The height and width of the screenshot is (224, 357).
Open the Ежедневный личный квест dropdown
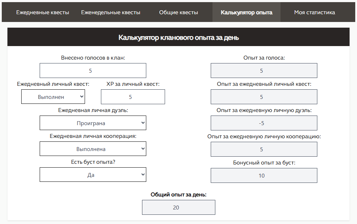(53, 97)
